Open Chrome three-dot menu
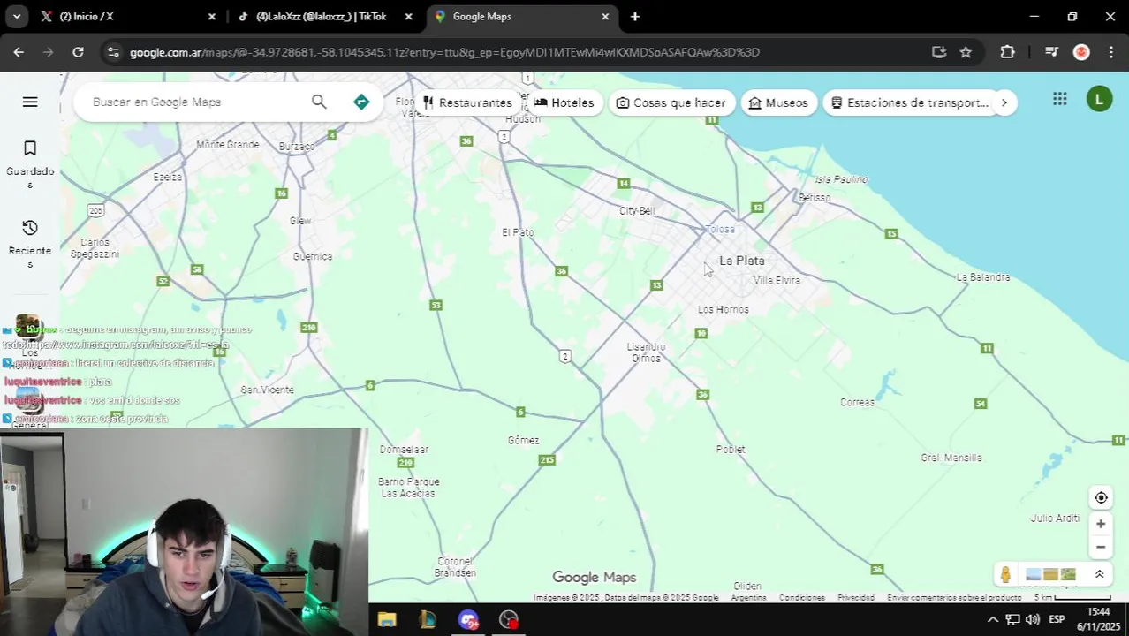This screenshot has width=1129, height=636. (x=1111, y=52)
